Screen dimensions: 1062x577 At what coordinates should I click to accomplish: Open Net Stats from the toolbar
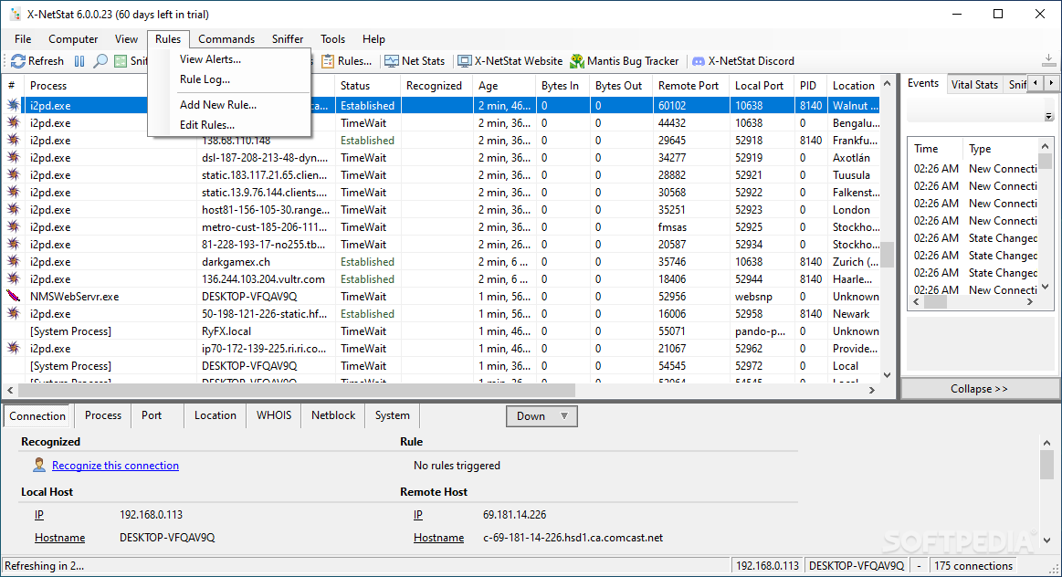pyautogui.click(x=415, y=61)
